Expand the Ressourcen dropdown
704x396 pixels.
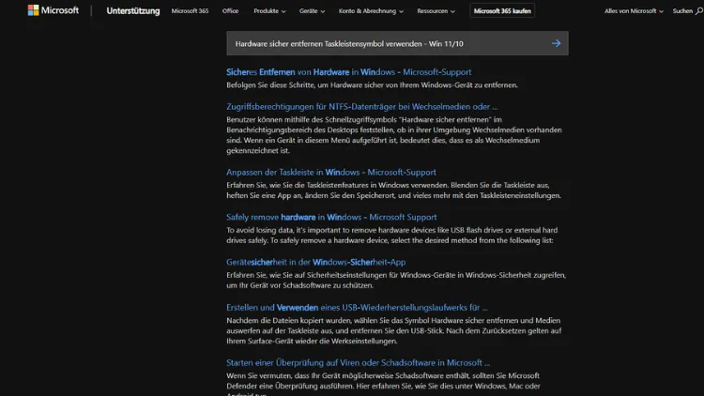tap(436, 10)
